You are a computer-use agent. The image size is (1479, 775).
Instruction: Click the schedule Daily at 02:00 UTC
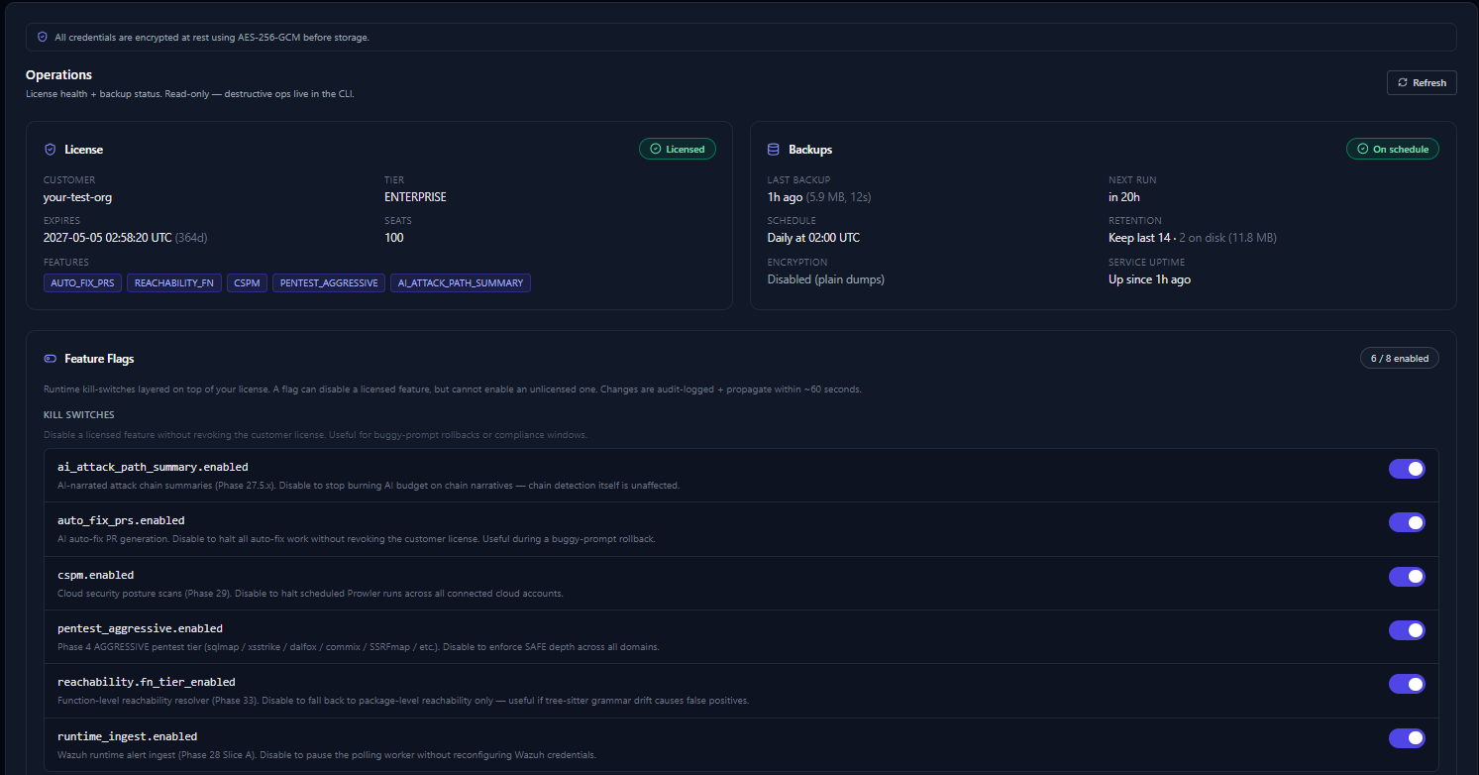pos(813,238)
